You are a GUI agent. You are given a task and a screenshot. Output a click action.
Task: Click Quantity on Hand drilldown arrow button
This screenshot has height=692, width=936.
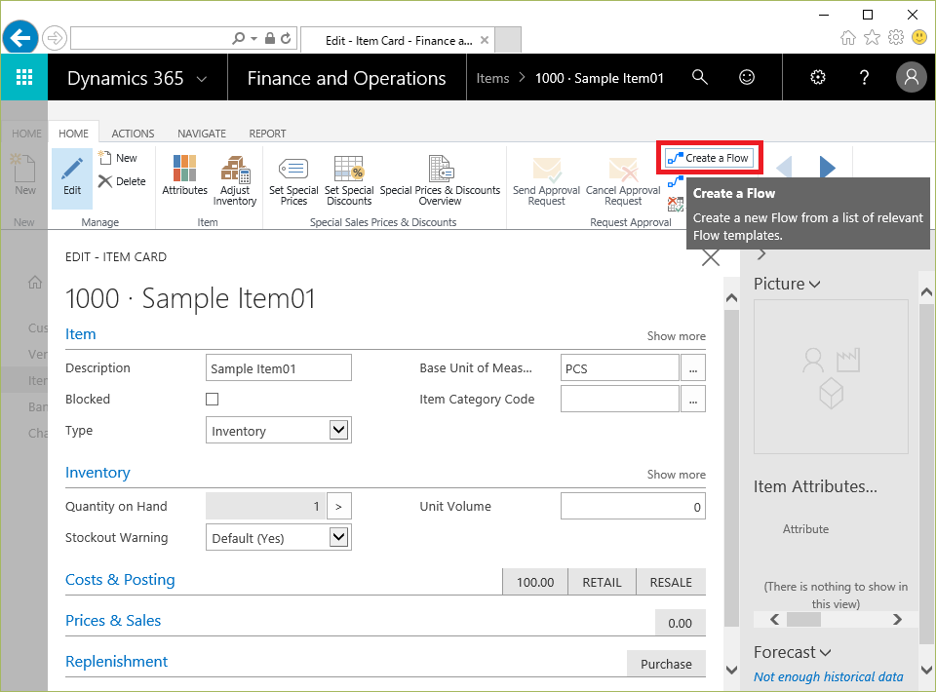[338, 507]
